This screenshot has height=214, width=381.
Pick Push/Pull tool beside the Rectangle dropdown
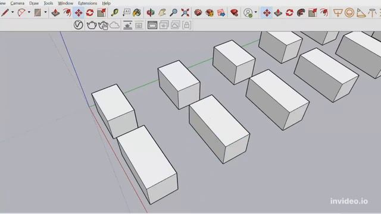tap(55, 12)
